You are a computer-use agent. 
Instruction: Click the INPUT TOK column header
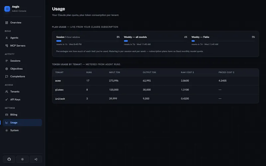click(114, 72)
